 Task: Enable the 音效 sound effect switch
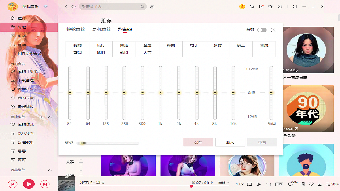coord(262,30)
